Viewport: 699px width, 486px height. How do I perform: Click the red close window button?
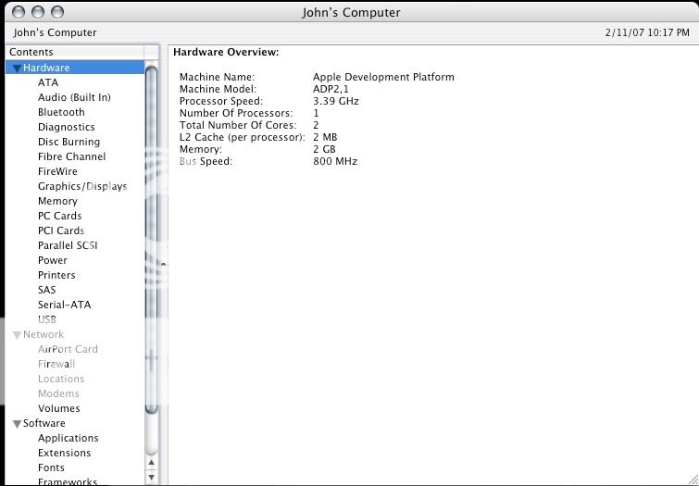[19, 12]
